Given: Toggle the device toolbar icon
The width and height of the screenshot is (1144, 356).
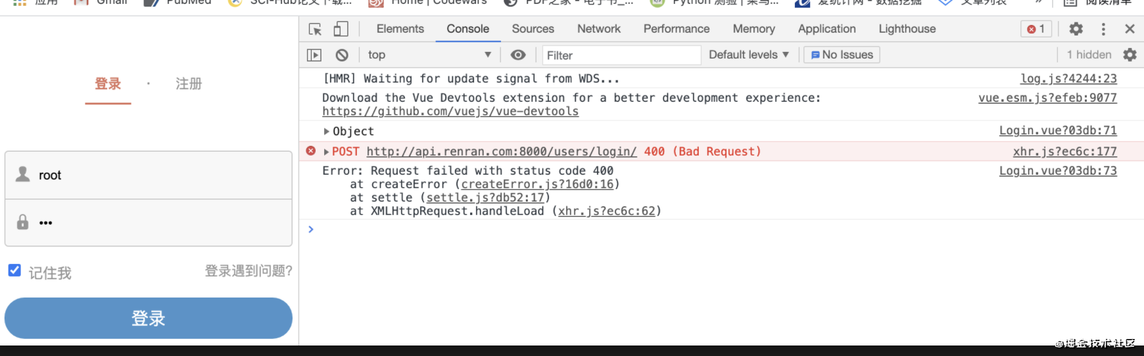Looking at the screenshot, I should pos(341,29).
